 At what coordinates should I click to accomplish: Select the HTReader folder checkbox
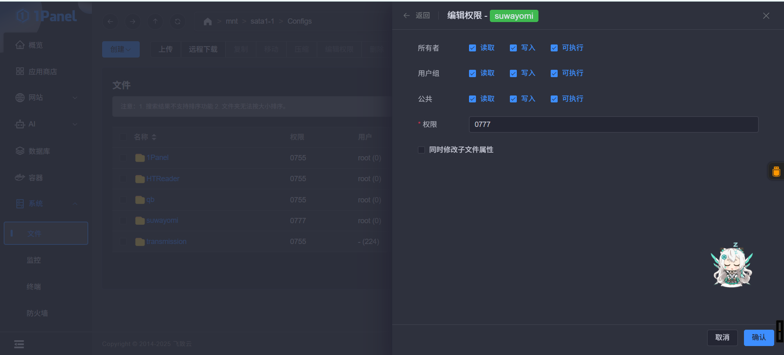[123, 179]
